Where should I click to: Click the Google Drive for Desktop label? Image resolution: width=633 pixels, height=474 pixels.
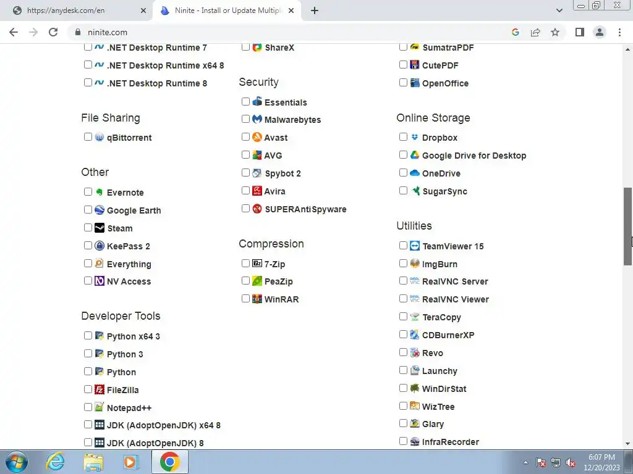(474, 155)
